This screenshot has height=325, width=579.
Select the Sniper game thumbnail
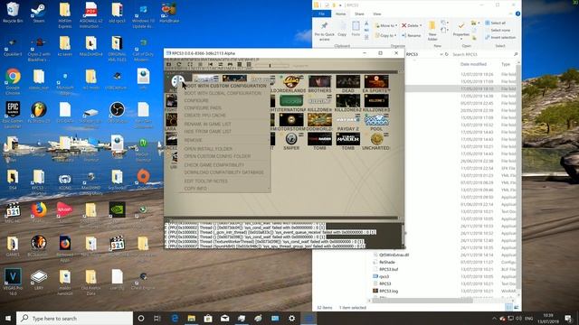click(291, 139)
